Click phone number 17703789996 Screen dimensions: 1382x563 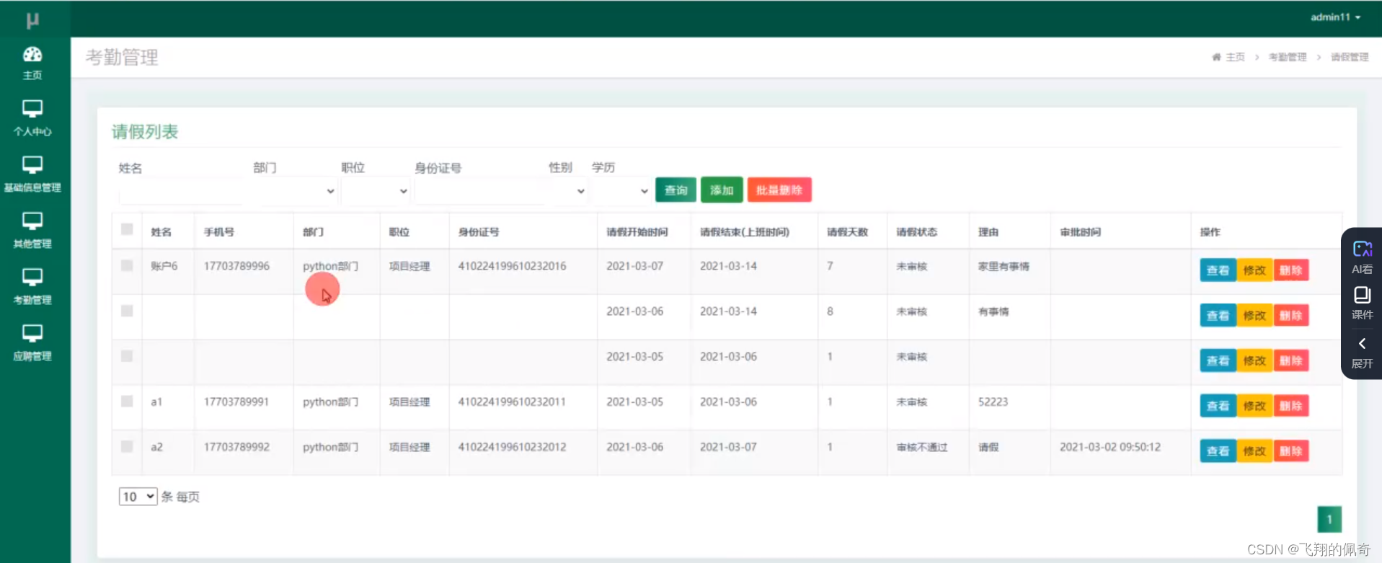point(236,266)
